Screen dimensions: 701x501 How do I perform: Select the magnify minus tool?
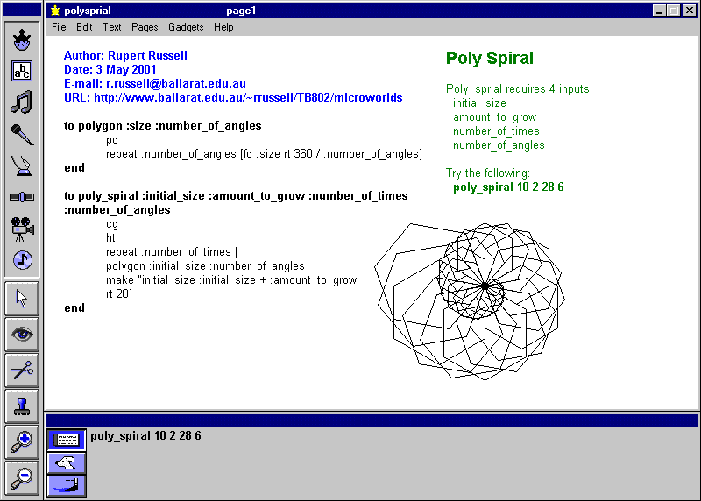[22, 477]
